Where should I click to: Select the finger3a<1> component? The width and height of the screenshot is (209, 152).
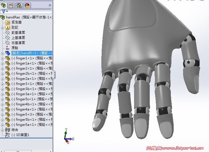pos(32,94)
